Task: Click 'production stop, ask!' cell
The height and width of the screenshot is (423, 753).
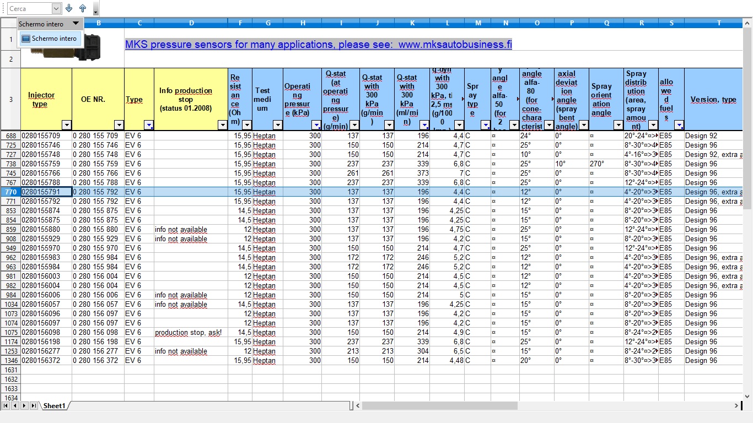Action: 191,332
